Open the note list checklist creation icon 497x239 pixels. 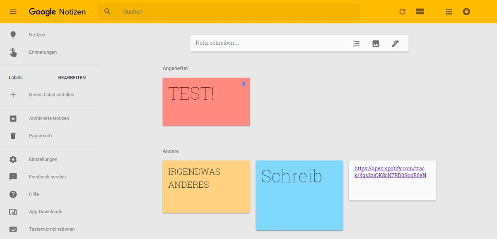(356, 43)
